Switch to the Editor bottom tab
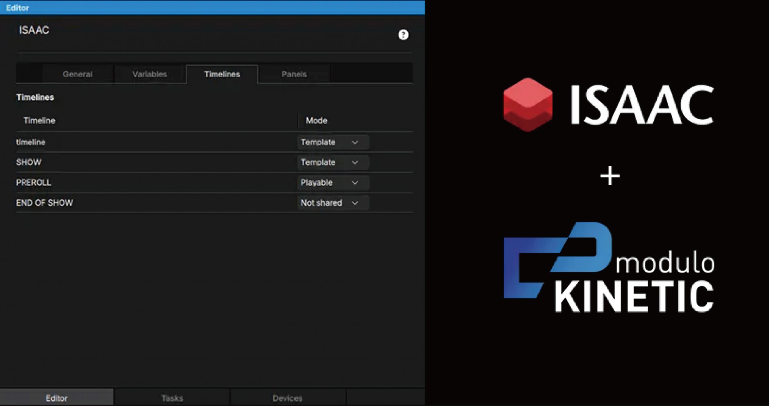Viewport: 769px width, 406px height. click(57, 398)
